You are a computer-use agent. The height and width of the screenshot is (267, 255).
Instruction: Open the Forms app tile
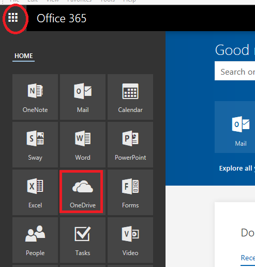130,192
